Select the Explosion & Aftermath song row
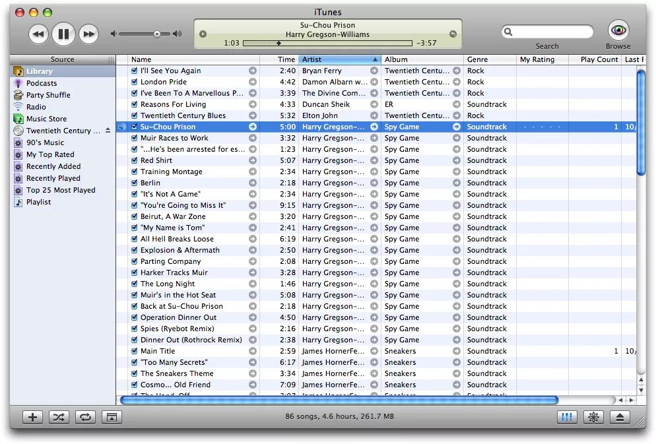This screenshot has height=444, width=656. [x=376, y=250]
